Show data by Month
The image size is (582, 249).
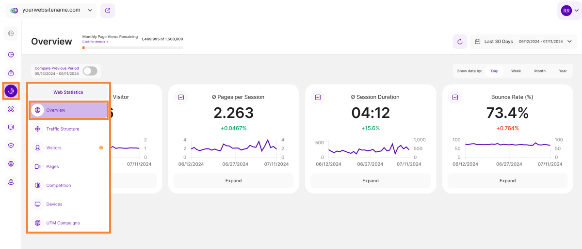pyautogui.click(x=539, y=71)
